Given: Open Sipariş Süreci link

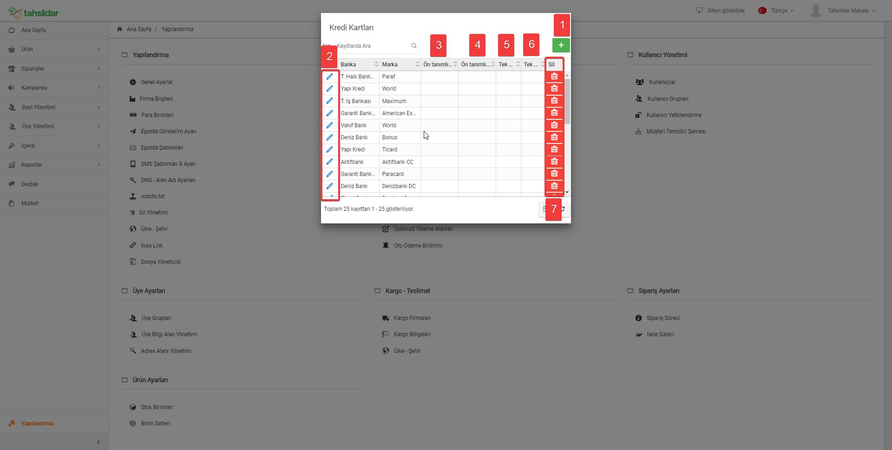Looking at the screenshot, I should (x=663, y=318).
